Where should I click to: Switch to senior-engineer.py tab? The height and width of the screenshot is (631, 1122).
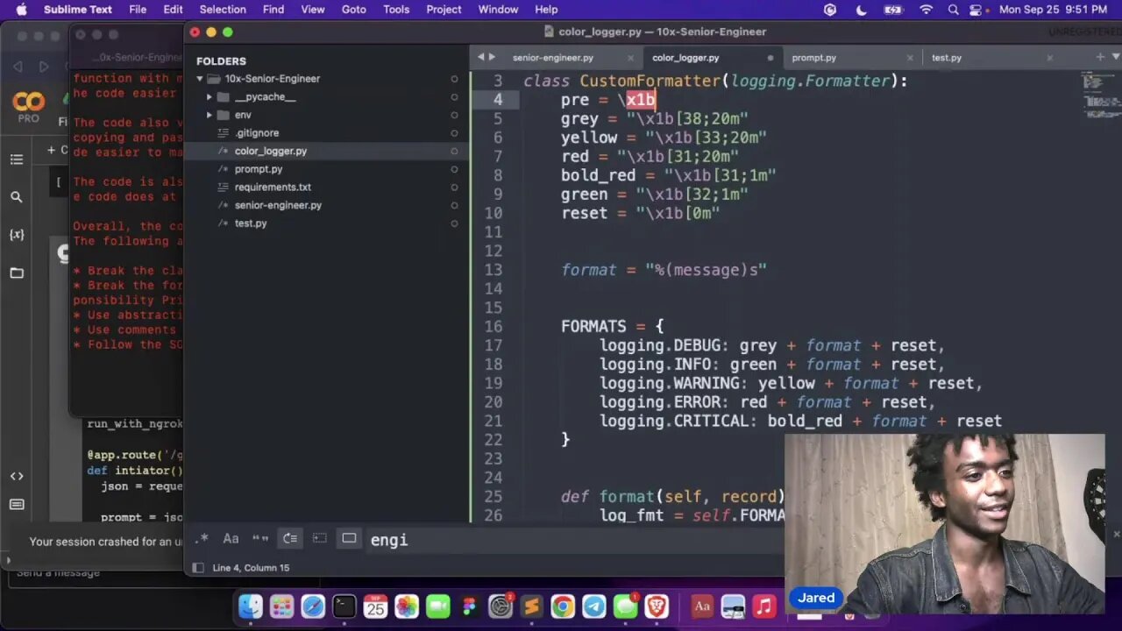point(553,58)
